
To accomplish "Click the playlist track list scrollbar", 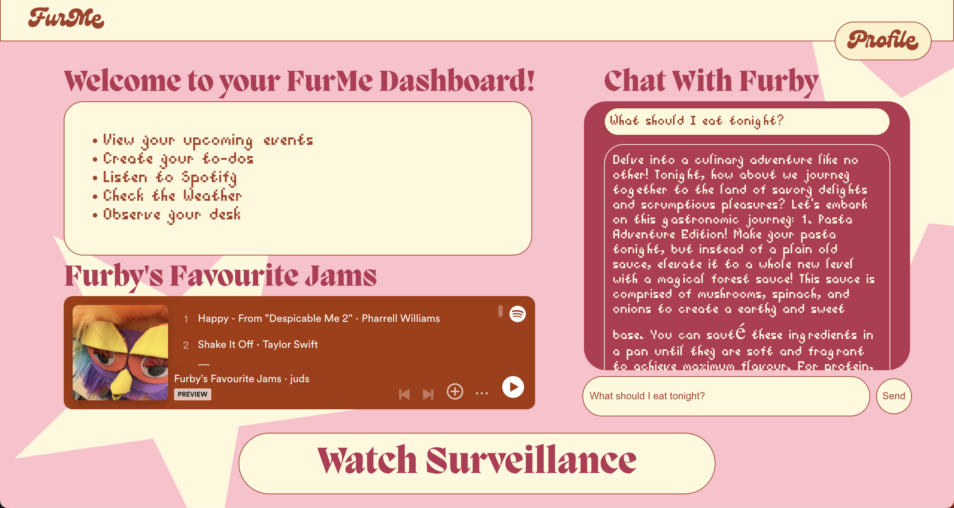I will (500, 311).
